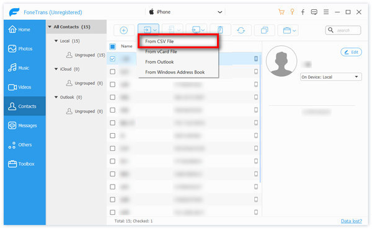Click the phone icon on second contact row
372x229 pixels.
click(x=256, y=71)
